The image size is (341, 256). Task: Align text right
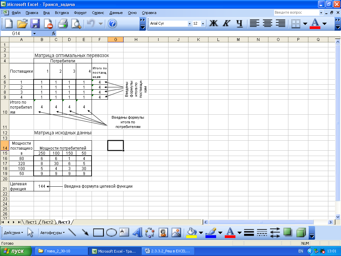click(280, 23)
